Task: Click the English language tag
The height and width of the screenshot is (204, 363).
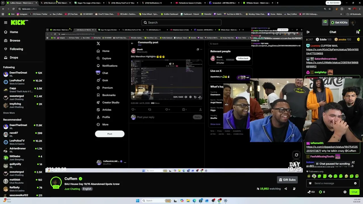Action: 87,189
